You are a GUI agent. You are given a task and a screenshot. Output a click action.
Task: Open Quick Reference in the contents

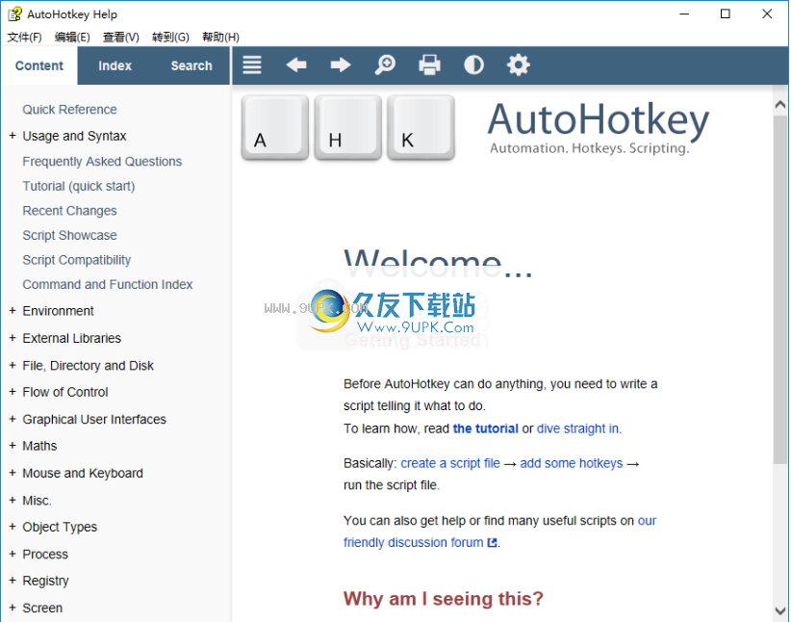[x=69, y=110]
